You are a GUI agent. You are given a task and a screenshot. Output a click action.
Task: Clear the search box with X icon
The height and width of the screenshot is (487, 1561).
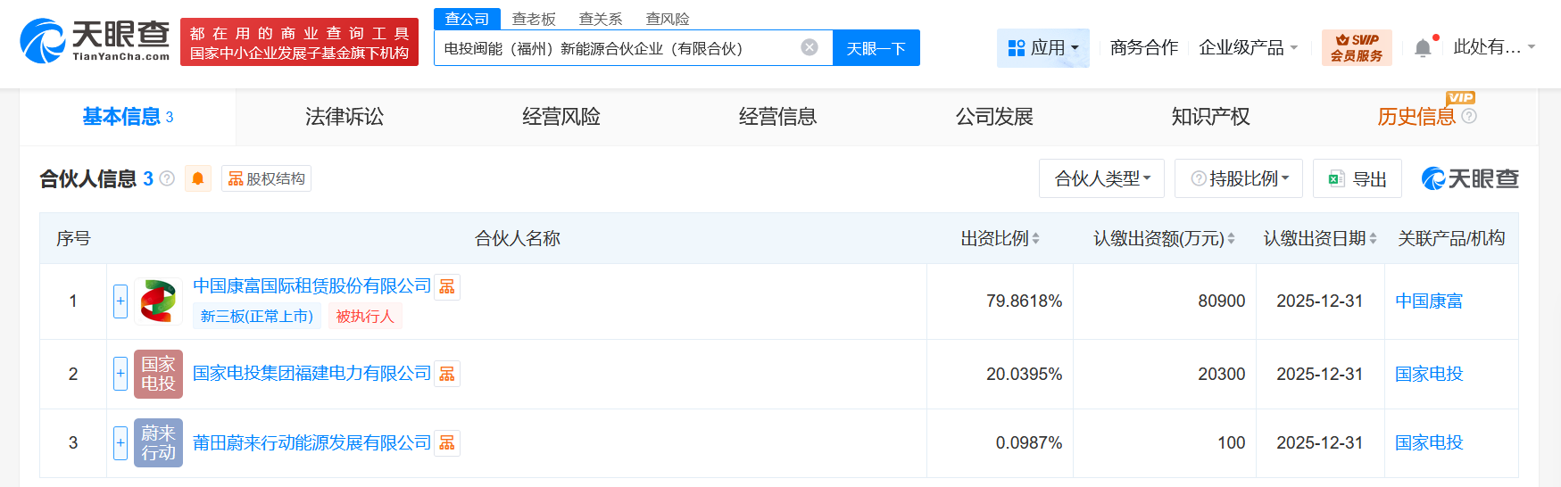coord(809,47)
